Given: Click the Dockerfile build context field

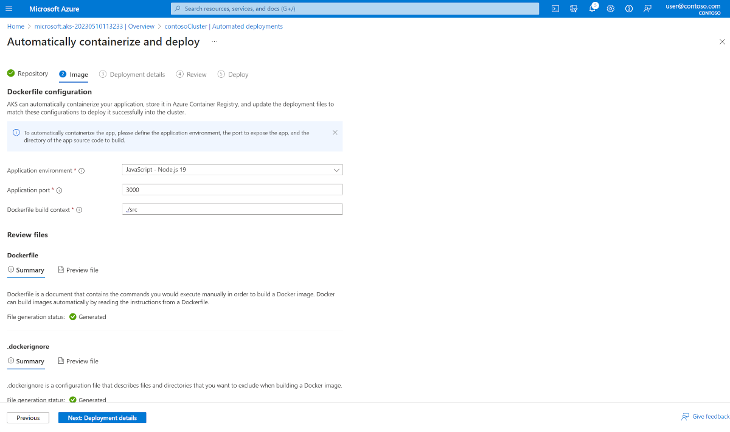Looking at the screenshot, I should [x=232, y=209].
